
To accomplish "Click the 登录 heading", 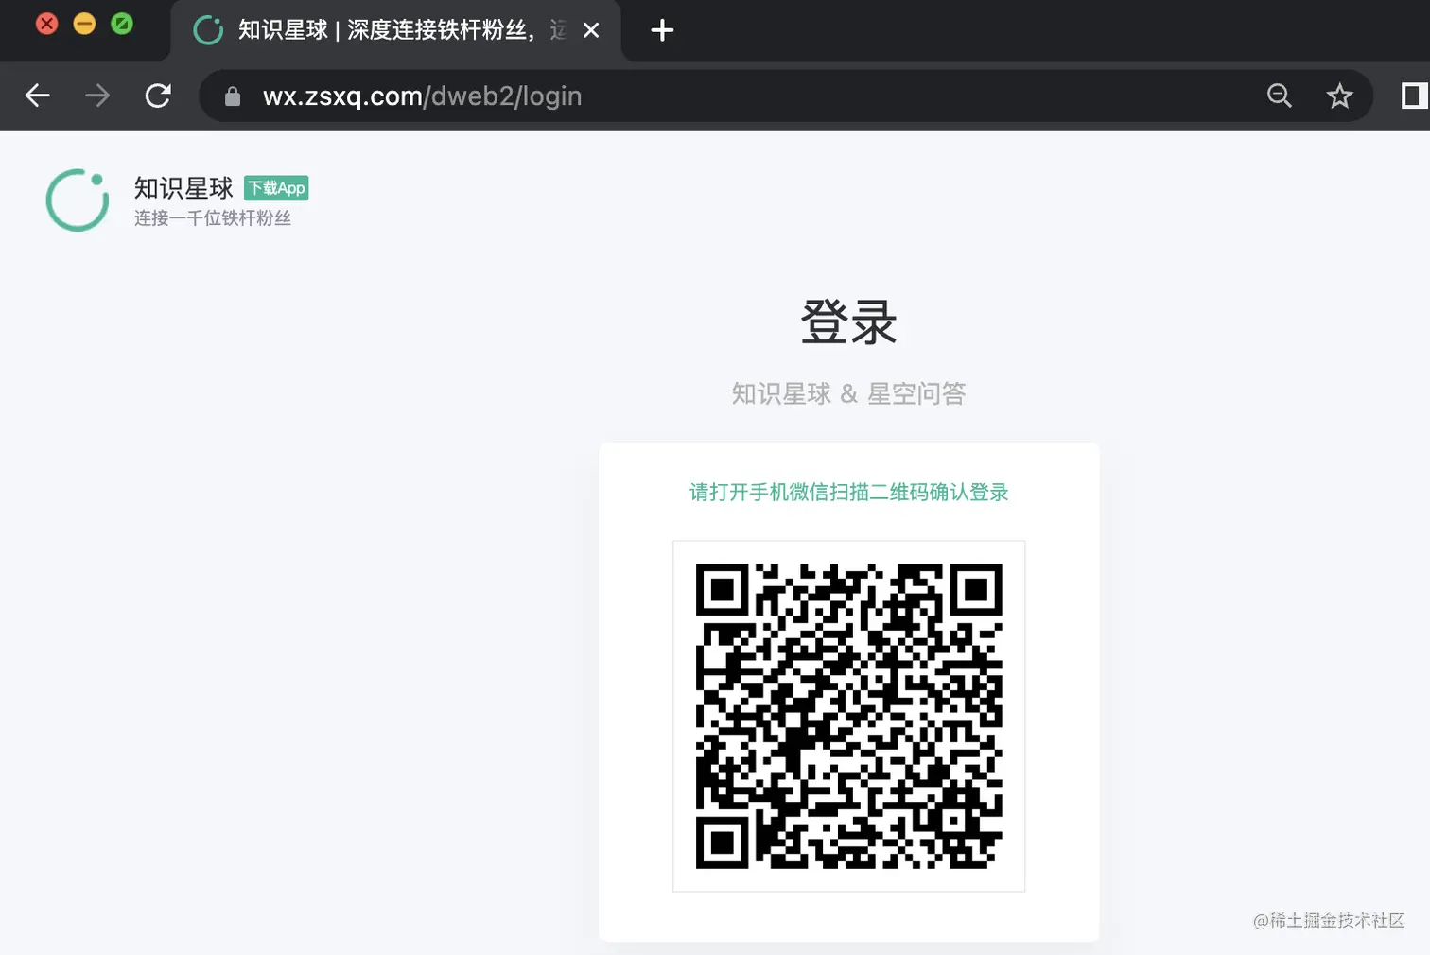I will pyautogui.click(x=848, y=322).
